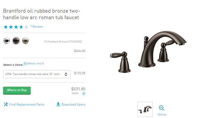
Task: Click the first blue rating star
Action: tap(6, 27)
